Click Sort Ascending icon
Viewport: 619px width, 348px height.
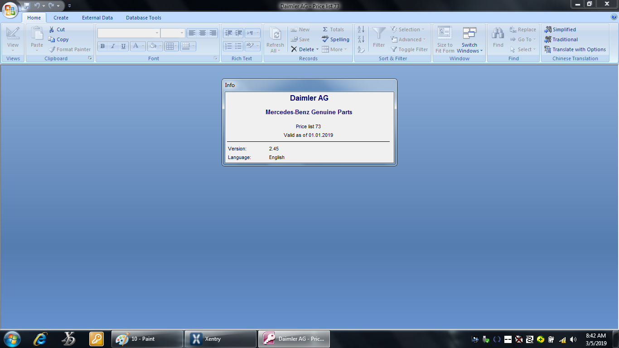pyautogui.click(x=361, y=29)
